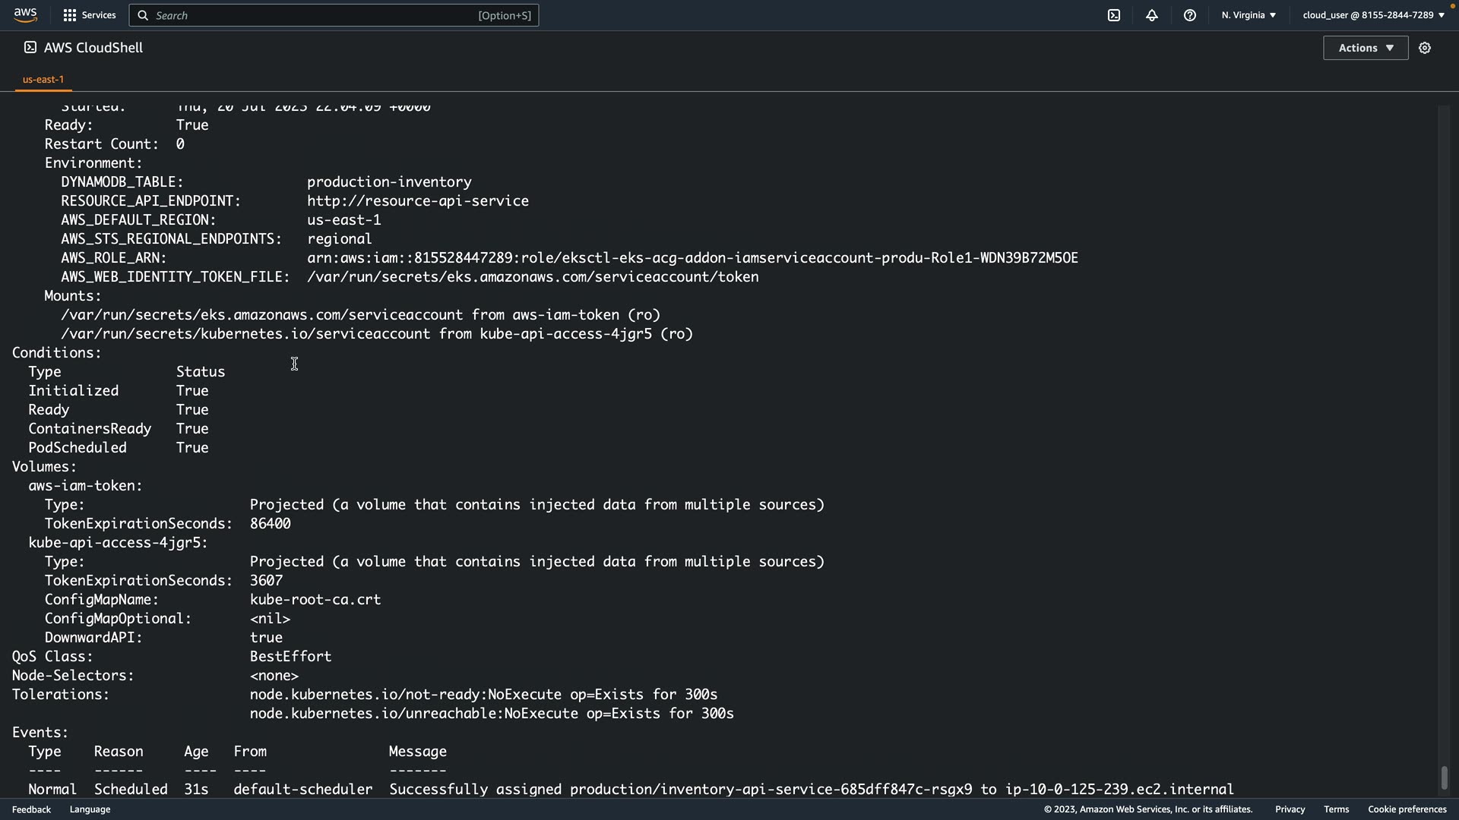This screenshot has height=820, width=1459.
Task: Focus the AWS search input field
Action: tap(312, 15)
